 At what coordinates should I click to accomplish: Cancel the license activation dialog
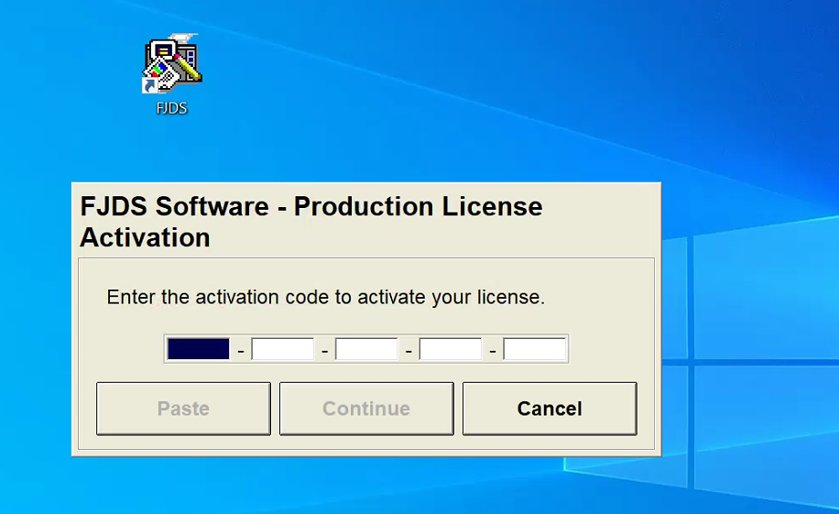click(550, 409)
